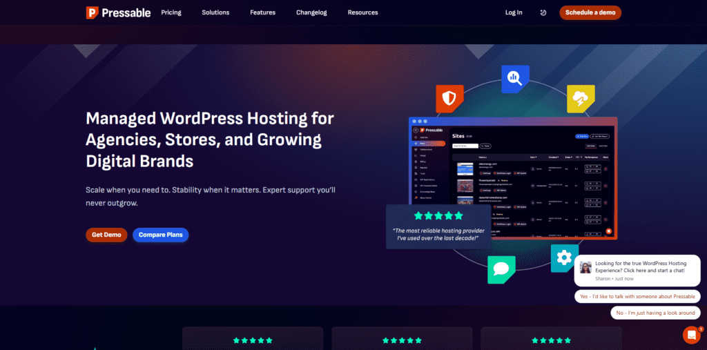Click the five stars above the testimonial quote
The width and height of the screenshot is (707, 350).
[x=438, y=215]
